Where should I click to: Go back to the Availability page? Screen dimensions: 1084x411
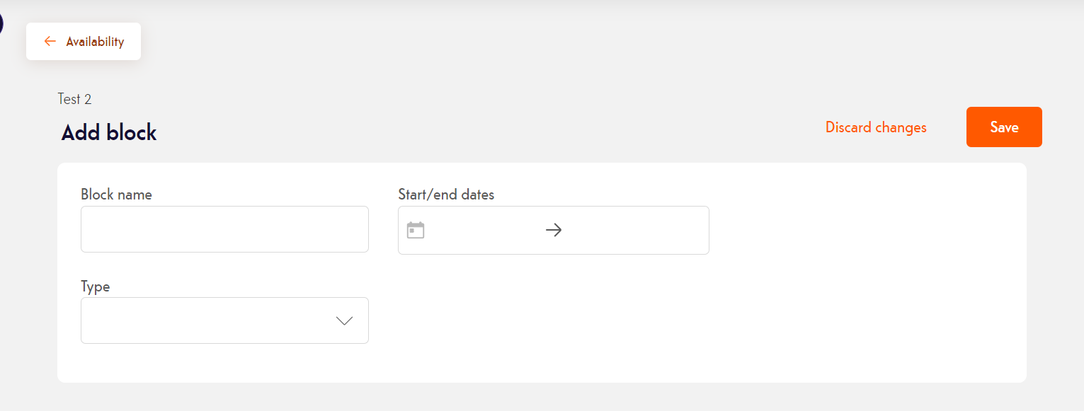(x=84, y=42)
